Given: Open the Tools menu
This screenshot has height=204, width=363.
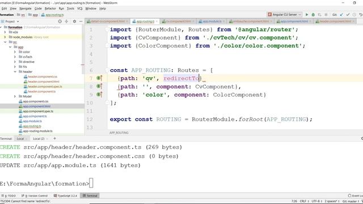Looking at the screenshot, I should (70, 8).
